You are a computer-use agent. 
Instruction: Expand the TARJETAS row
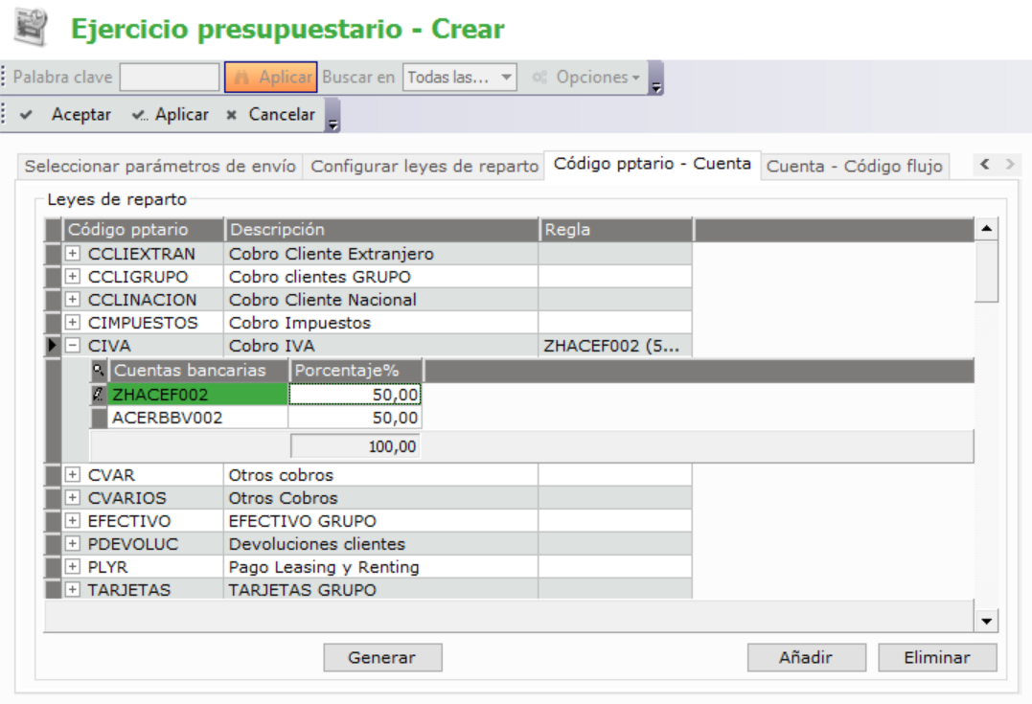[x=73, y=590]
